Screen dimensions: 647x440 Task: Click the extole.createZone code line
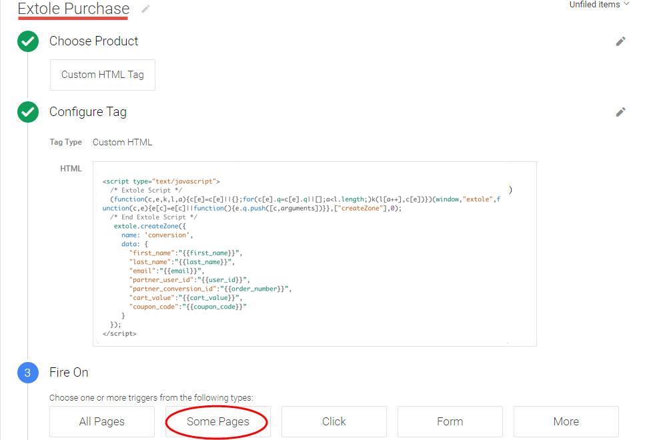point(150,226)
